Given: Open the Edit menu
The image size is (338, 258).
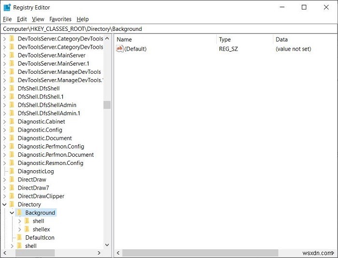Looking at the screenshot, I should point(22,19).
